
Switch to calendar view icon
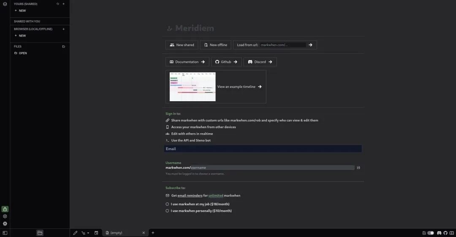coord(96,233)
